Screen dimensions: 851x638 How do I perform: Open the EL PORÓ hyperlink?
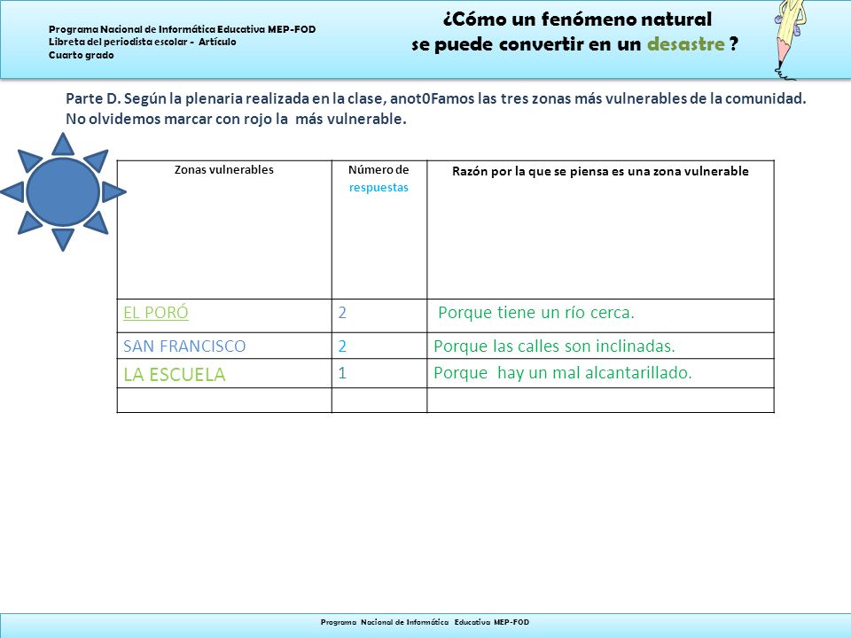(156, 313)
